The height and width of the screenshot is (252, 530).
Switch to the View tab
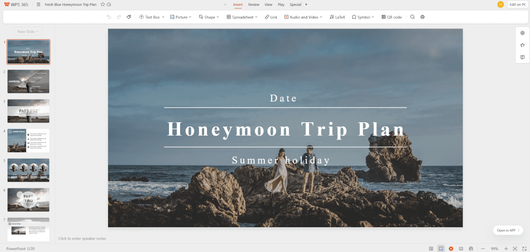(x=268, y=5)
